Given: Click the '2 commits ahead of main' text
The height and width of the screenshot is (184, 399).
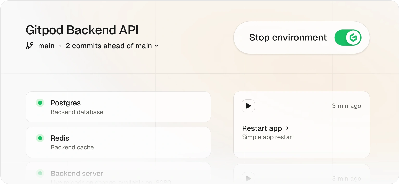Looking at the screenshot, I should point(109,46).
